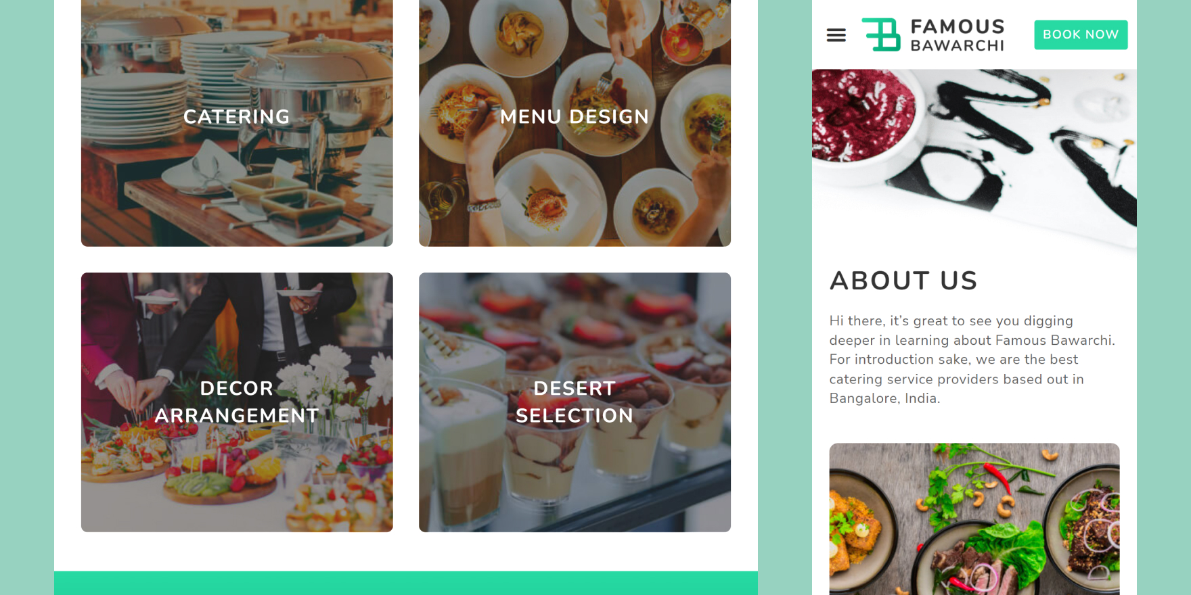Open the CATERING service card
Image resolution: width=1191 pixels, height=595 pixels.
(x=237, y=123)
